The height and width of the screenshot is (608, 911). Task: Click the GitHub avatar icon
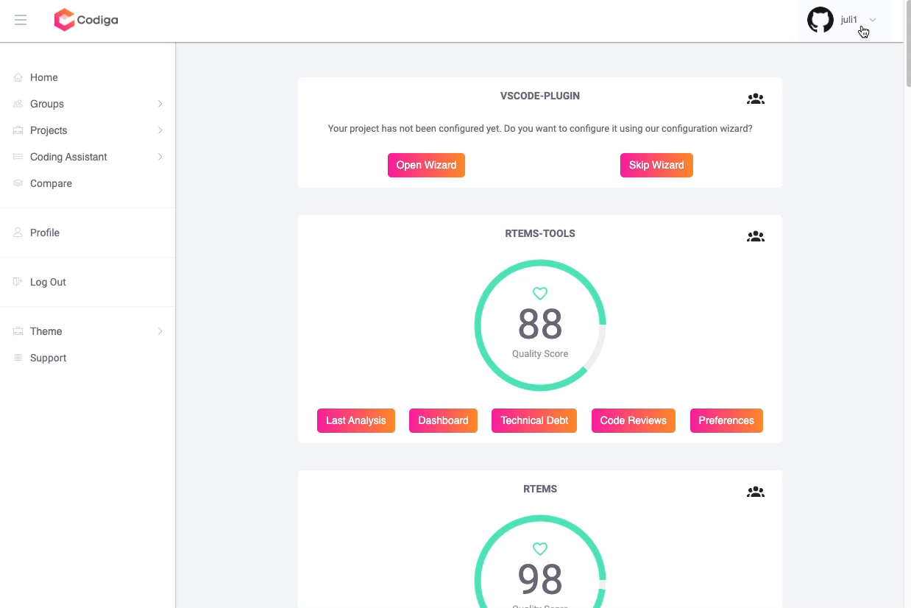[x=820, y=20]
